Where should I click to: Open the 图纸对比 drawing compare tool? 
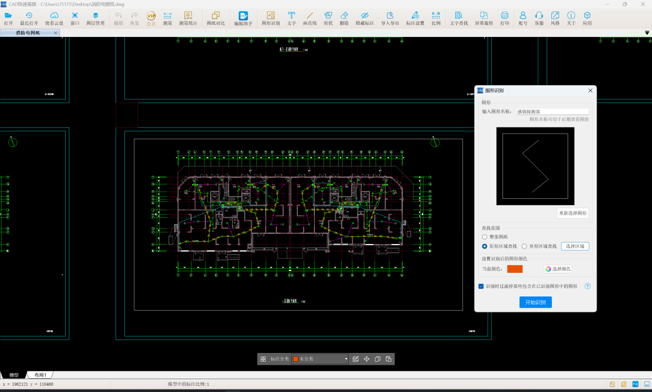pyautogui.click(x=215, y=18)
